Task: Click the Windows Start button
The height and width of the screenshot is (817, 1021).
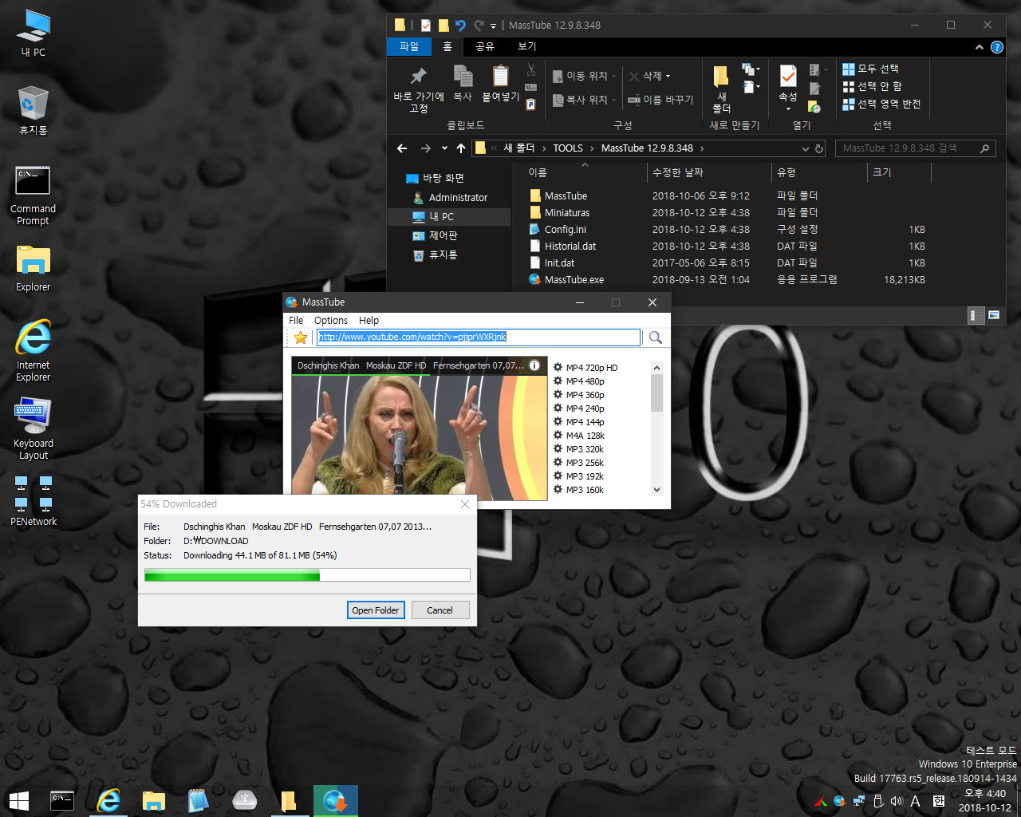Action: pos(19,801)
